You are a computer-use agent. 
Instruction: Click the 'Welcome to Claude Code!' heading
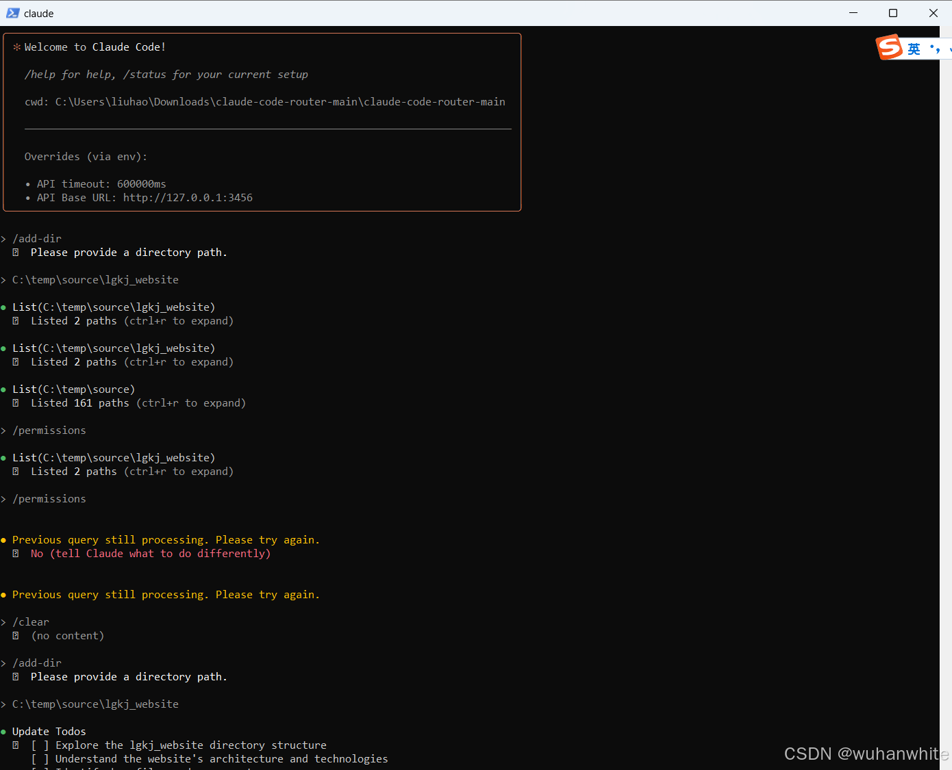pos(95,47)
